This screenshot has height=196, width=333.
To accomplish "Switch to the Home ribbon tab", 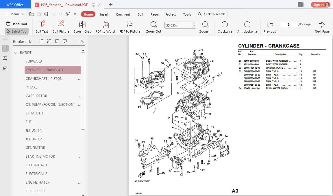I will click(88, 14).
